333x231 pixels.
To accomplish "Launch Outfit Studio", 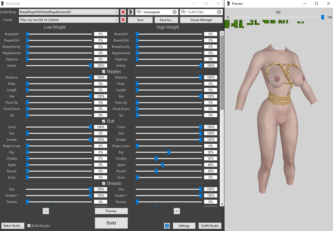I will tap(210, 226).
